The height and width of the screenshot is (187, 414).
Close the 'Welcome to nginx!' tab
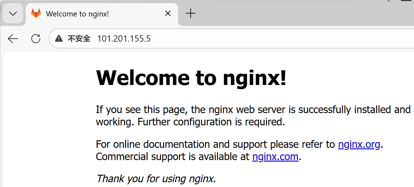[x=168, y=13]
